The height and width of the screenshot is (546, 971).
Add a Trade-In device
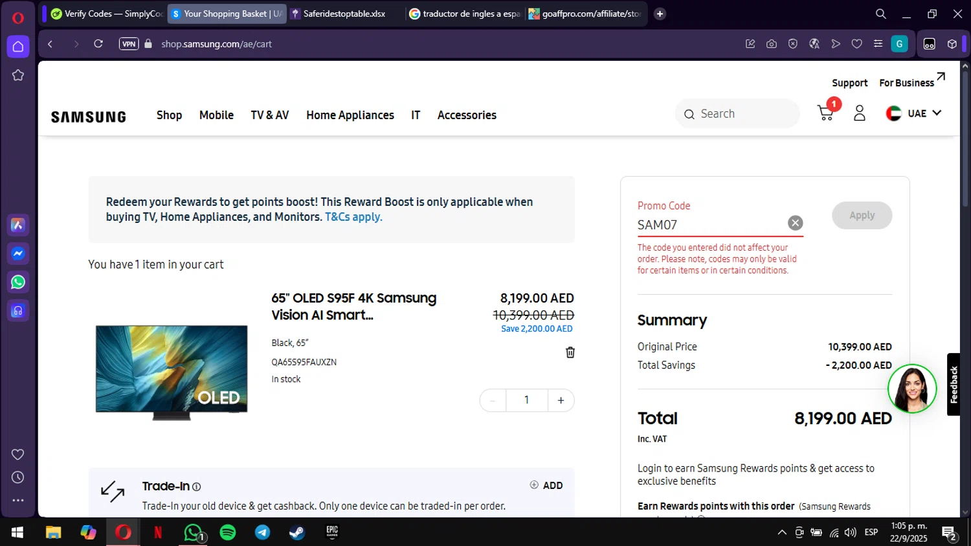[x=546, y=485]
